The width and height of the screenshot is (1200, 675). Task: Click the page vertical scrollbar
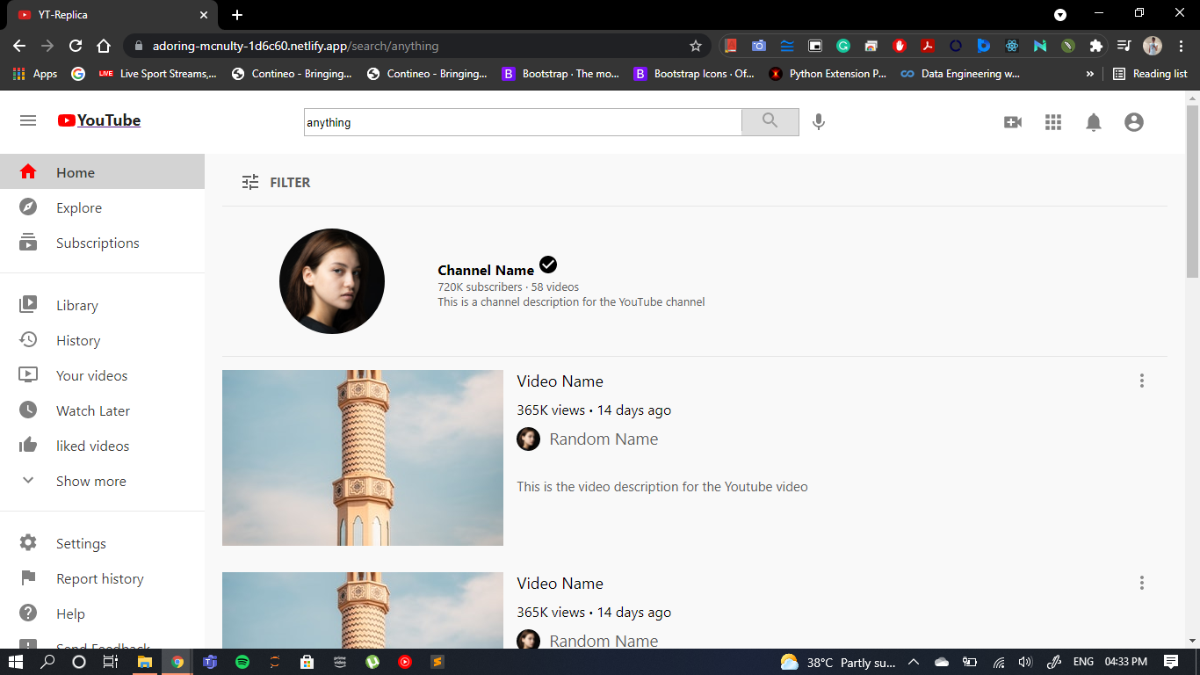tap(1192, 191)
